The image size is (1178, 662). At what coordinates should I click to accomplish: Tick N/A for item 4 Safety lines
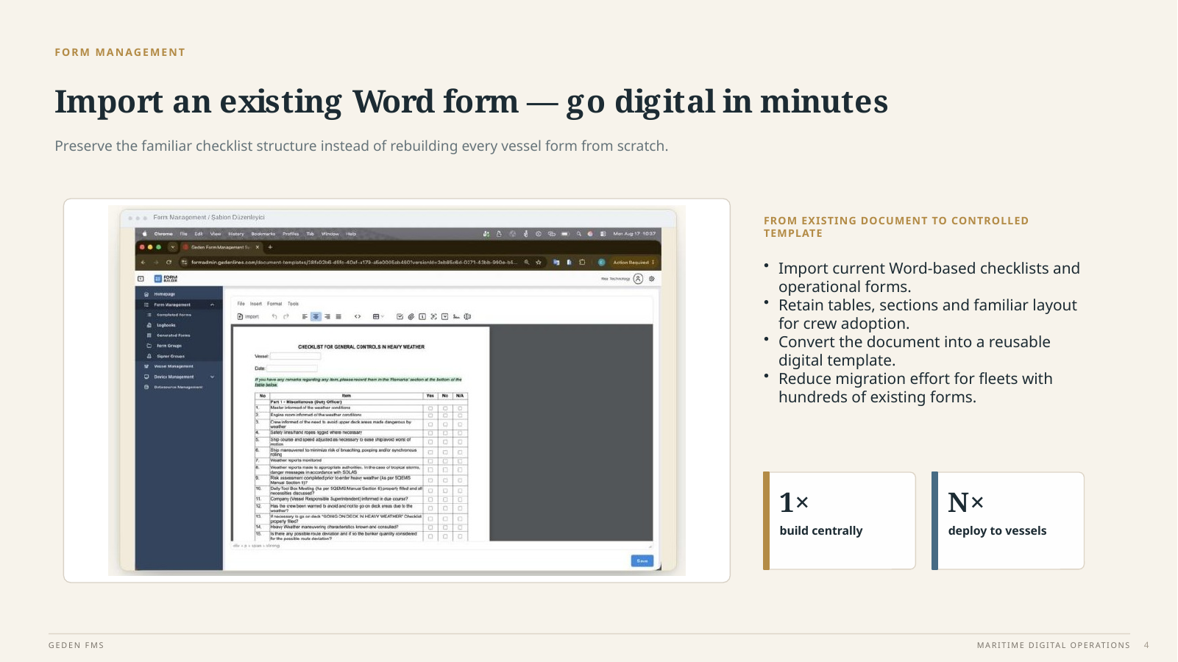click(460, 433)
